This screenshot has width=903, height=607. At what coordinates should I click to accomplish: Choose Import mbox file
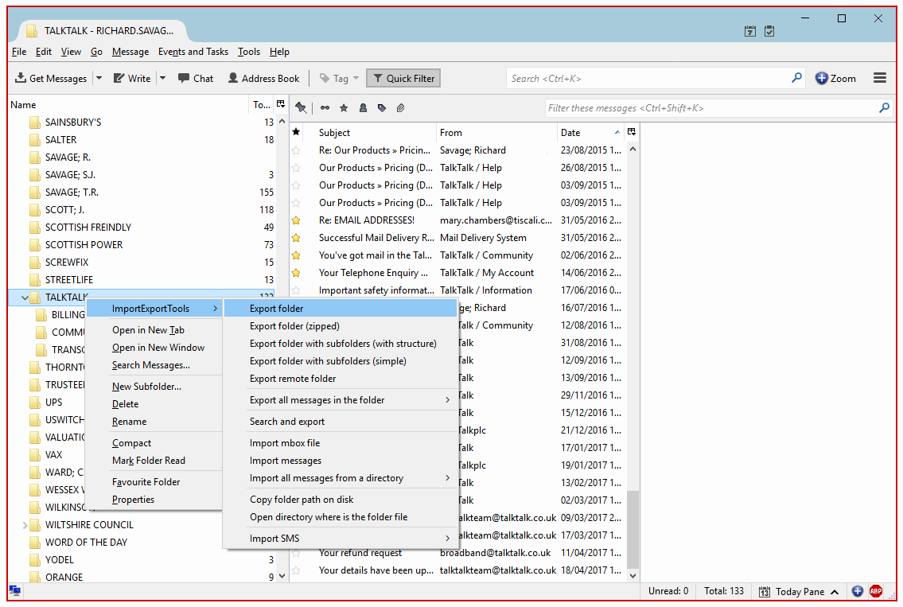coord(285,443)
